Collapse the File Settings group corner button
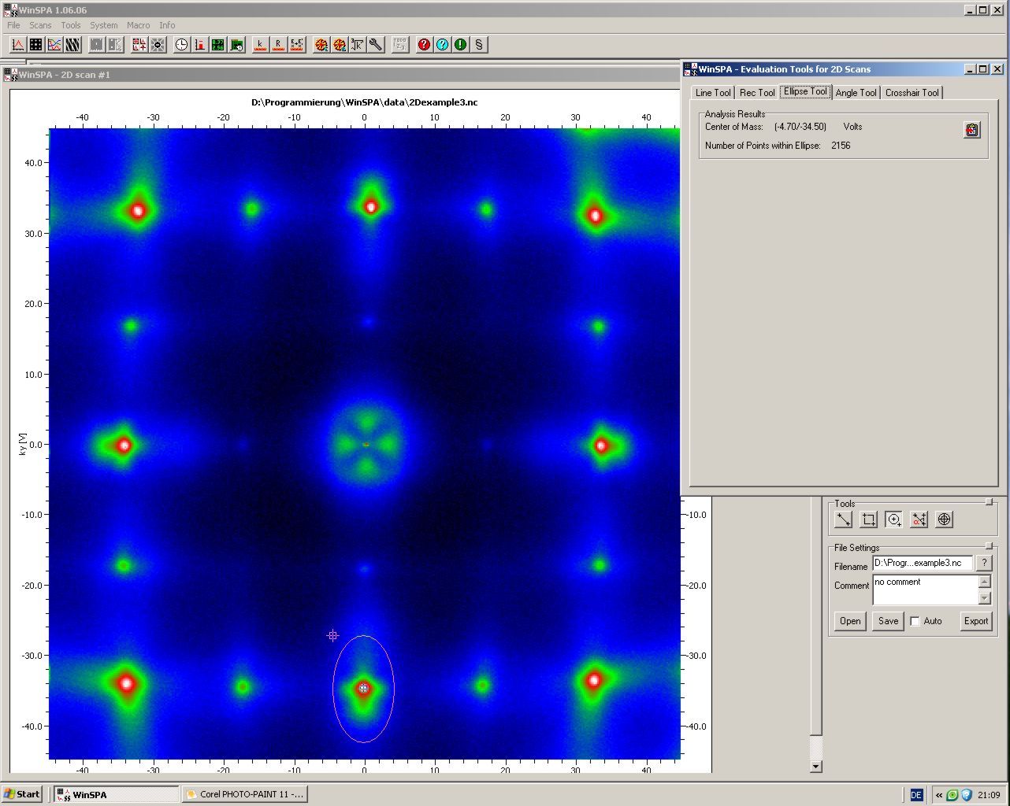 click(990, 546)
